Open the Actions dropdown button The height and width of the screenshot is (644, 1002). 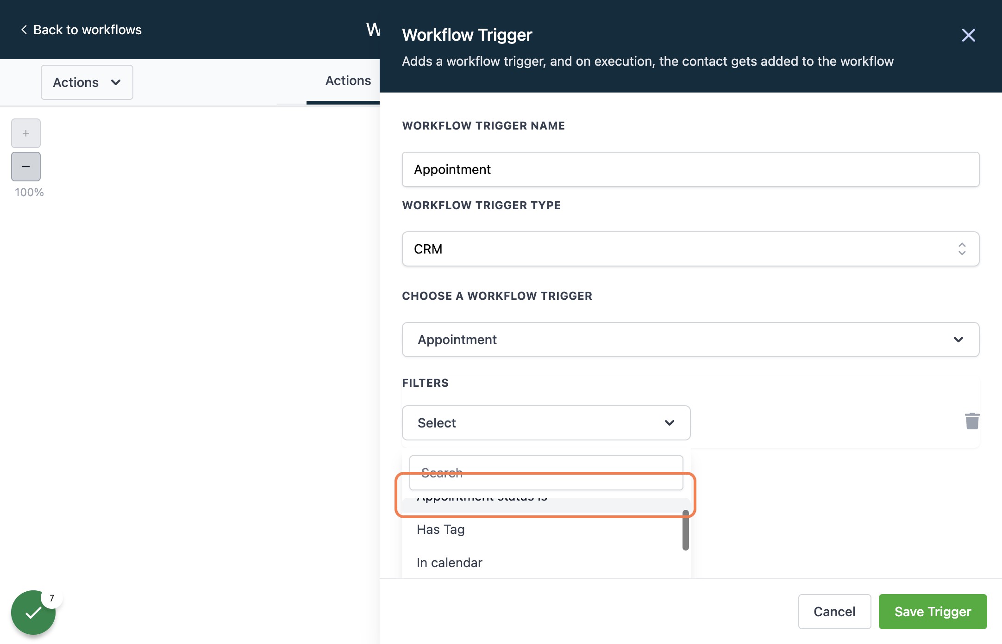click(x=87, y=82)
